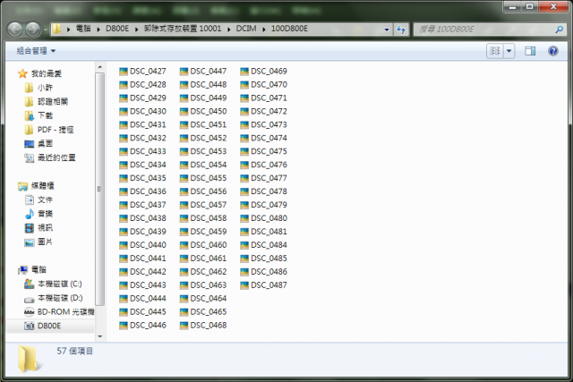Open the 視訊 videos library
This screenshot has height=382, width=573.
pyautogui.click(x=38, y=228)
